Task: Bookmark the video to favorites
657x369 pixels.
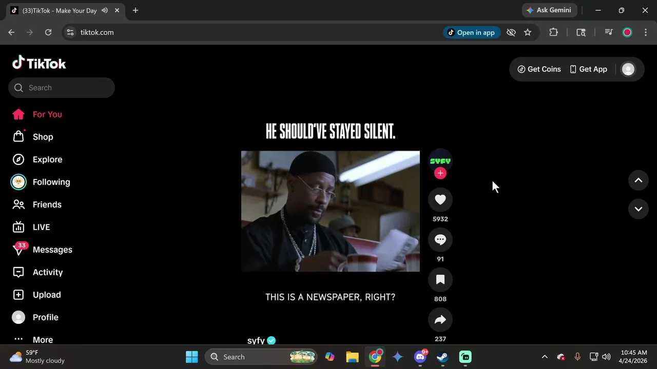Action: [440, 280]
